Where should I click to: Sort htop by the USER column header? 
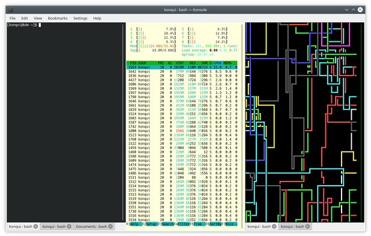pos(142,63)
